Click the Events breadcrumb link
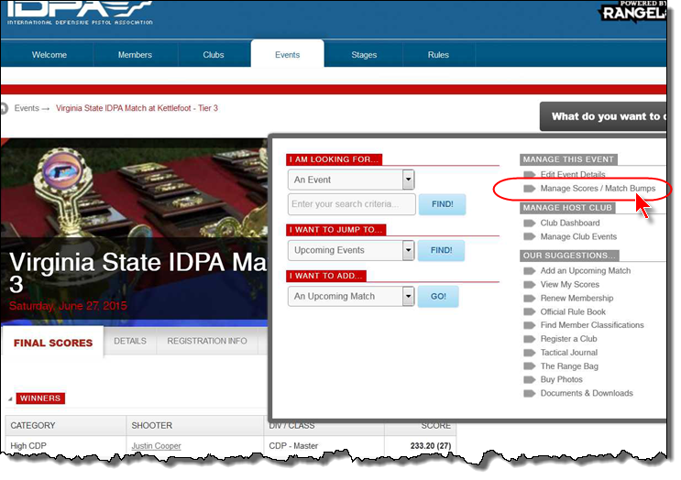681x480 pixels. [x=27, y=108]
